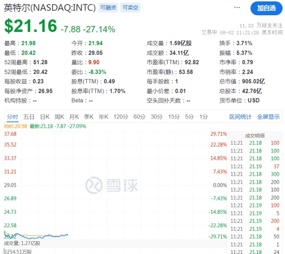The width and height of the screenshot is (285, 254).
Task: Open 区间统计 range statistics link
Action: click(241, 117)
